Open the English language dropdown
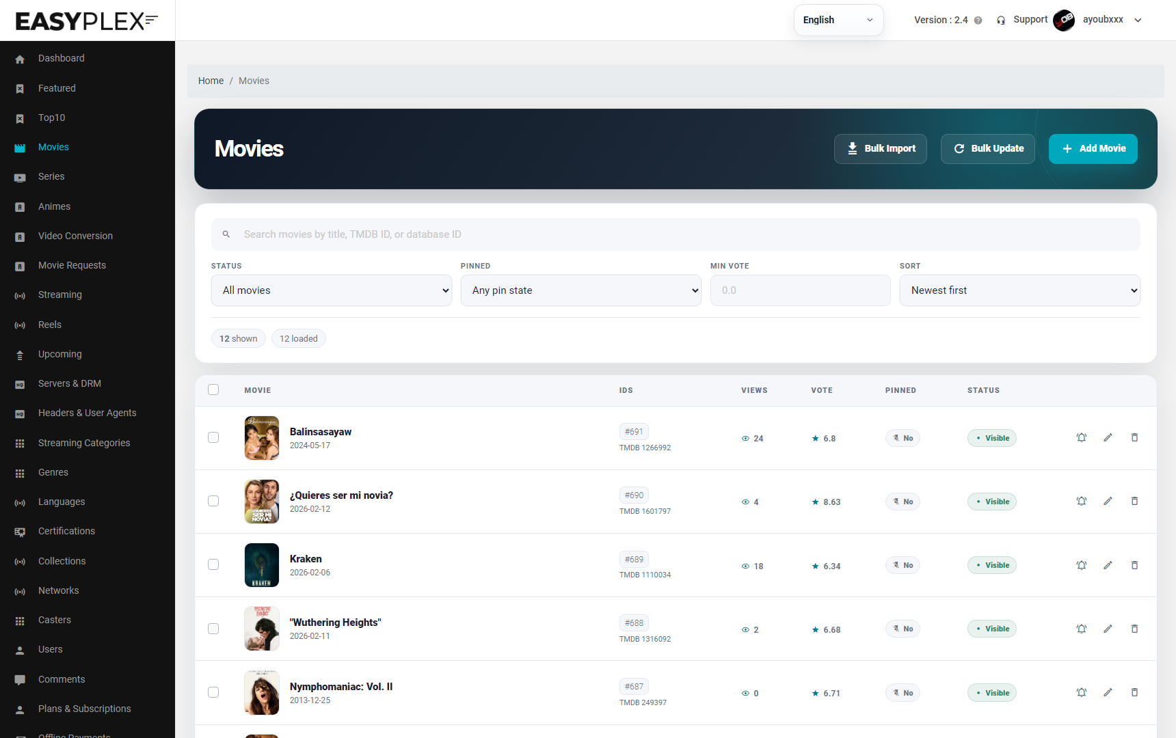 838,20
